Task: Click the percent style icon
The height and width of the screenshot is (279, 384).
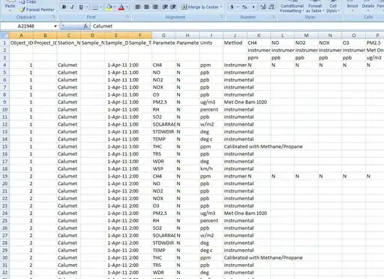Action: pyautogui.click(x=245, y=7)
